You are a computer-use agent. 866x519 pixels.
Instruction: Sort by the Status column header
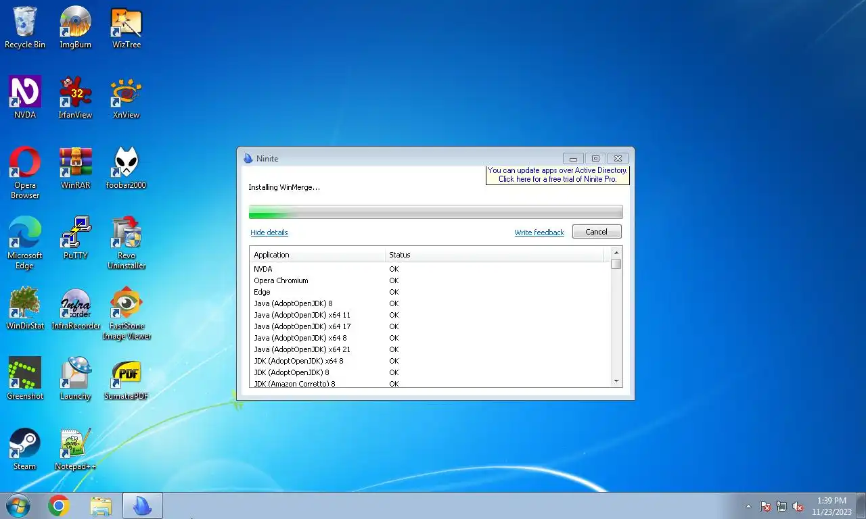tap(495, 255)
